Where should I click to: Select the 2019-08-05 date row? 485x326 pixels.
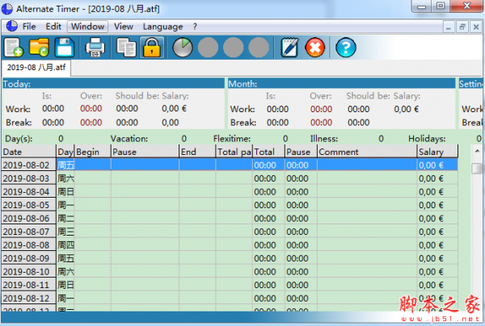27,205
